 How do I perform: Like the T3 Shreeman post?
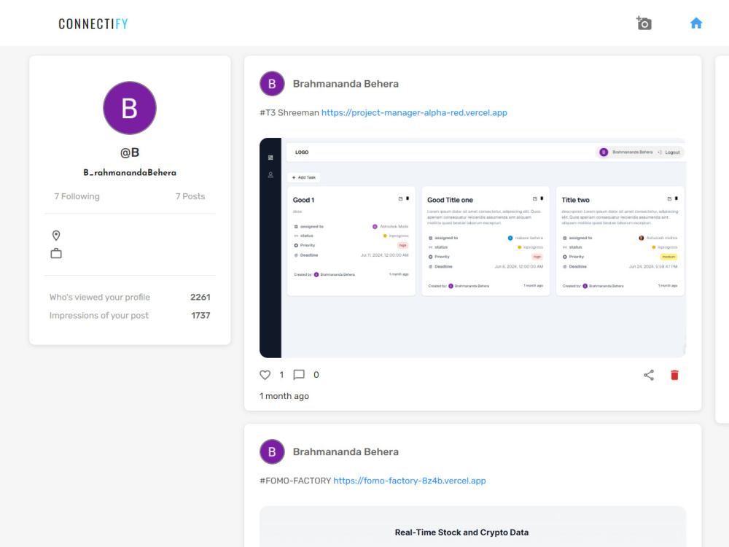[265, 375]
